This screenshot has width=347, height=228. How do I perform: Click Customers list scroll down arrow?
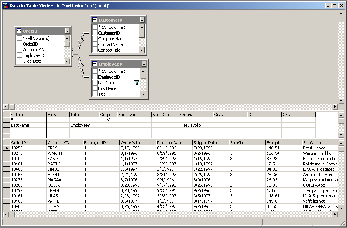pyautogui.click(x=142, y=50)
